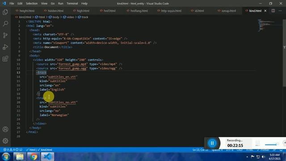Image resolution: width=286 pixels, height=161 pixels.
Task: Open the Search view in activity bar
Action: [5, 24]
